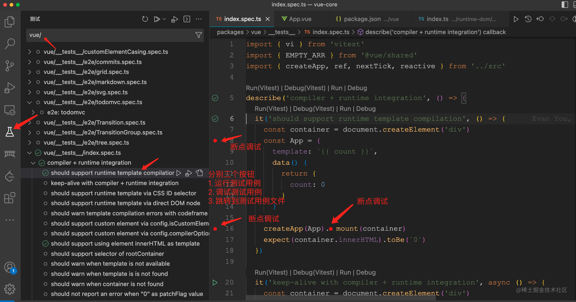Collapse e2e/todomvc.spec.ts test file
Image resolution: width=576 pixels, height=302 pixels.
30,102
